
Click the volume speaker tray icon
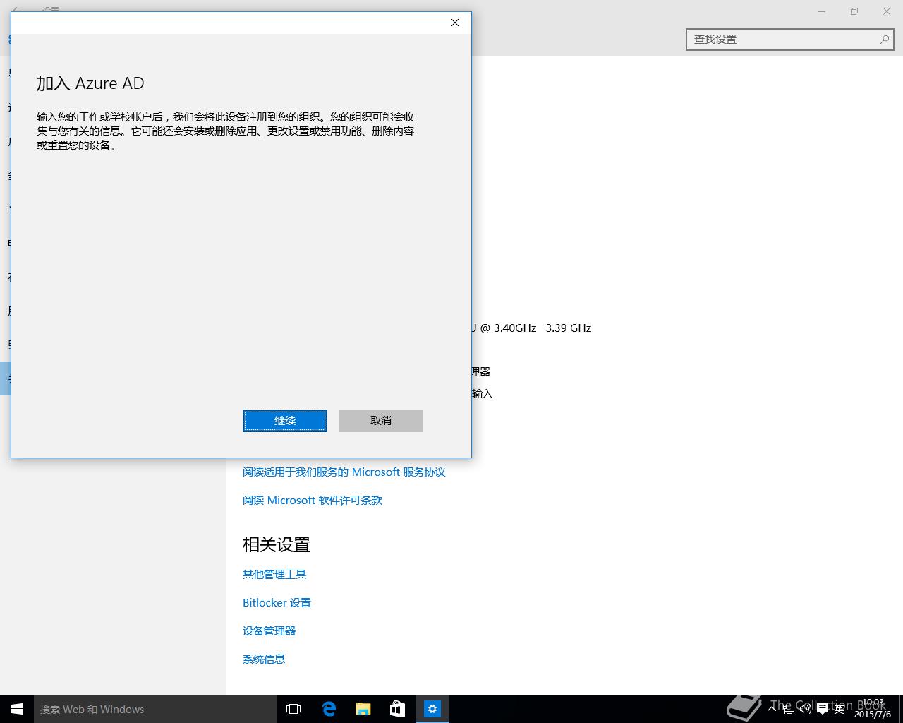[x=806, y=709]
